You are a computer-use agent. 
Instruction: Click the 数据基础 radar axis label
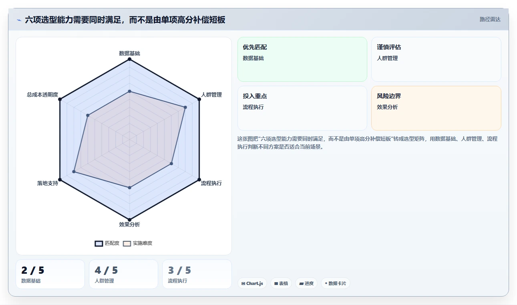(x=129, y=53)
